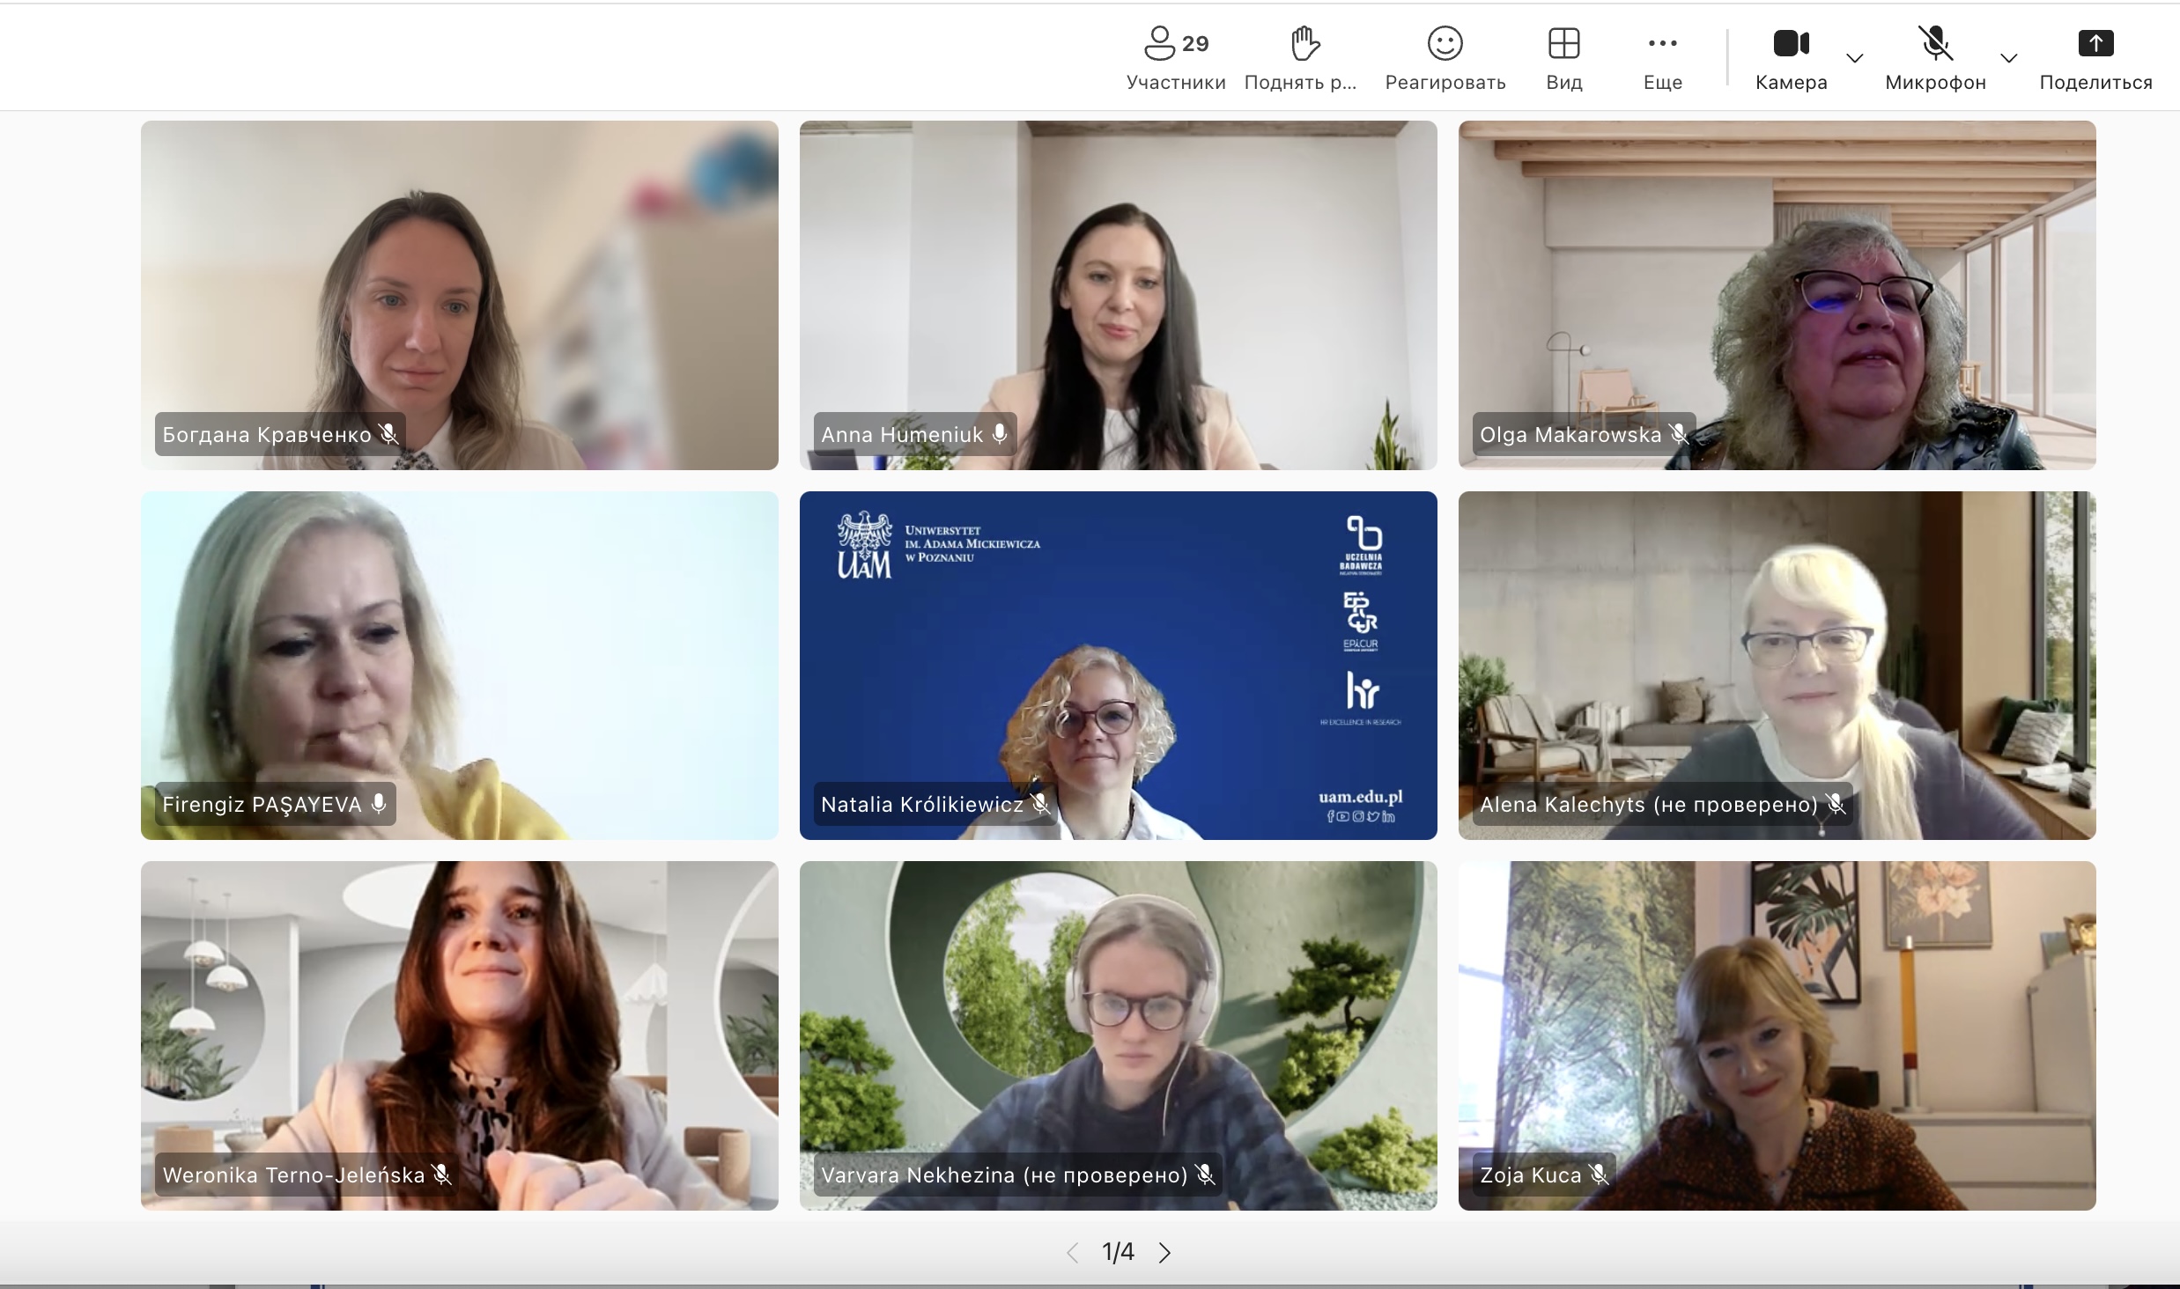Change layout via Вид button

1564,59
